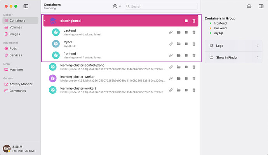Open learning-cluster-worker2 files folder
The width and height of the screenshot is (268, 155).
tap(179, 90)
